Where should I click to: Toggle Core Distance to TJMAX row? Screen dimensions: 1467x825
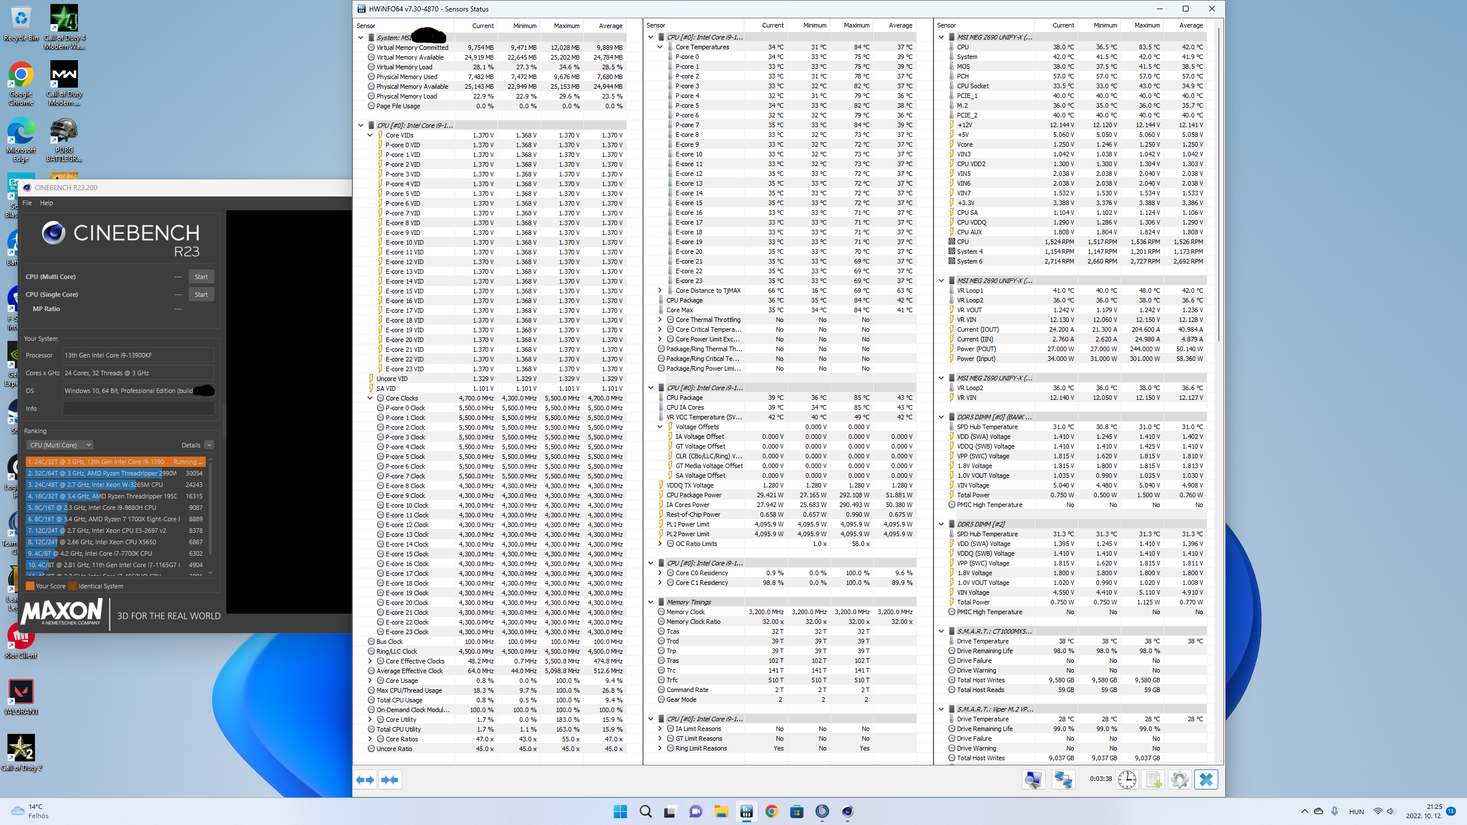(x=661, y=291)
